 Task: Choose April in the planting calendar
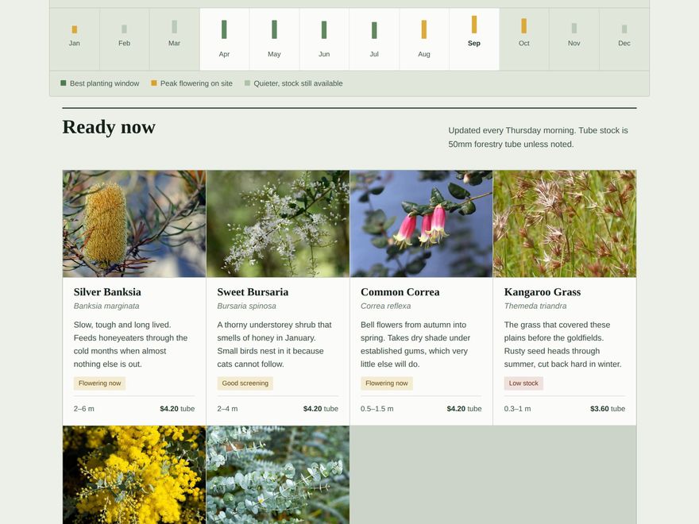point(224,39)
